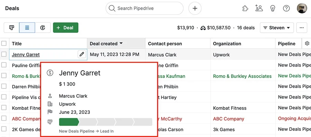Click the person icon beside Marcus Clark
311x137 pixels.
tap(50, 96)
